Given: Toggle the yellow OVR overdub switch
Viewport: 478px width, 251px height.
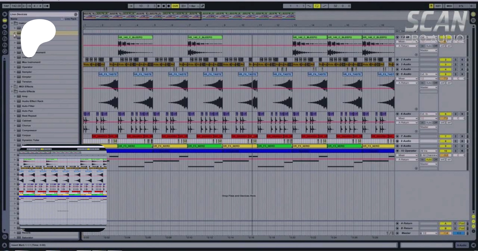Looking at the screenshot, I should (x=175, y=6).
